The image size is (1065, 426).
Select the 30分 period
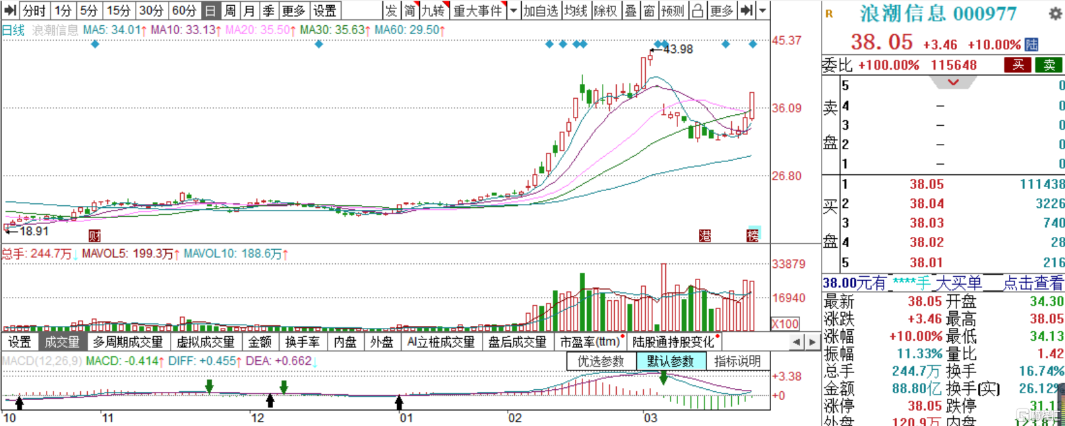click(x=151, y=10)
